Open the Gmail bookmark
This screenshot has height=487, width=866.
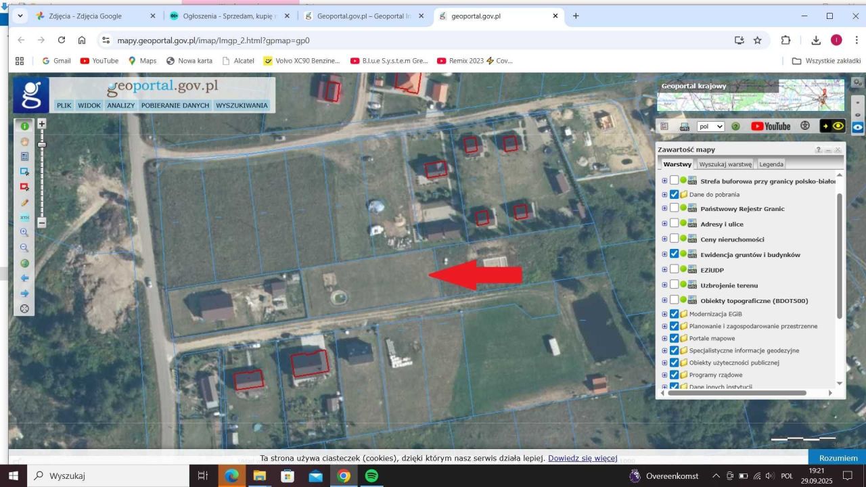pyautogui.click(x=56, y=61)
